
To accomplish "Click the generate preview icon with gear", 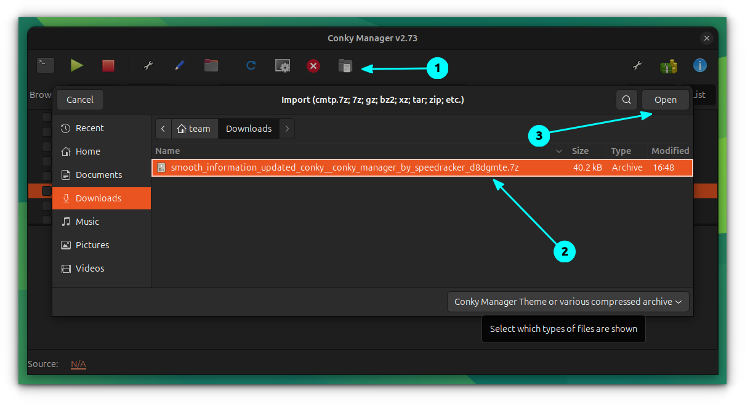I will pos(283,66).
